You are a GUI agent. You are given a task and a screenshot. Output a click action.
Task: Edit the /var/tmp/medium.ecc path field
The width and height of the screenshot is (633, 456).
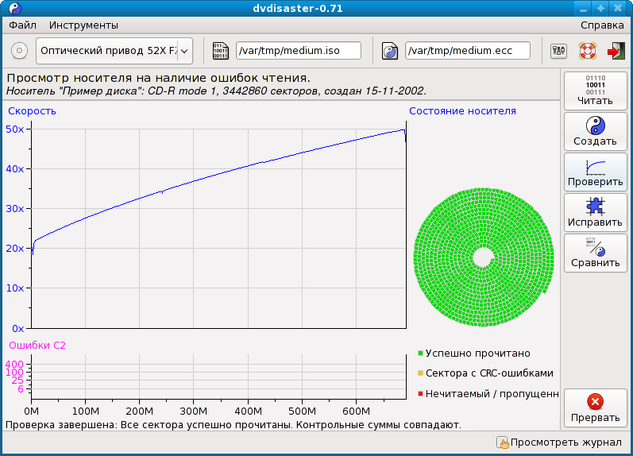[468, 51]
